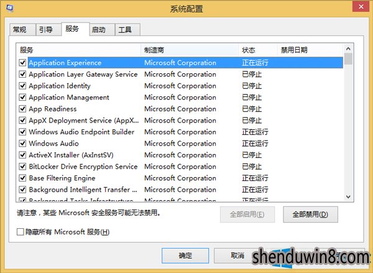Confirm with the 确定 button
The height and width of the screenshot is (273, 373).
click(x=185, y=256)
